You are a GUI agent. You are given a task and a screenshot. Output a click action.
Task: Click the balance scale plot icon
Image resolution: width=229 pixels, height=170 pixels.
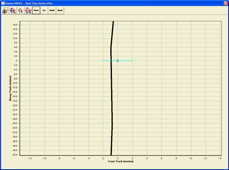tap(5, 10)
